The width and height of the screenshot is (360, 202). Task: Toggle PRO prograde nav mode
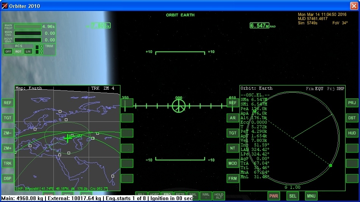(167, 194)
